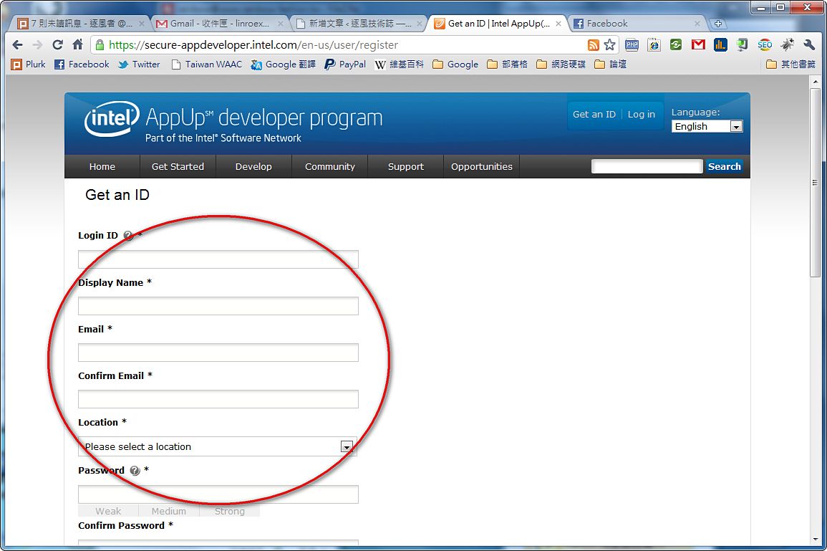Viewport: 827px width, 551px height.
Task: Focus the Display Name input field
Action: (x=218, y=306)
